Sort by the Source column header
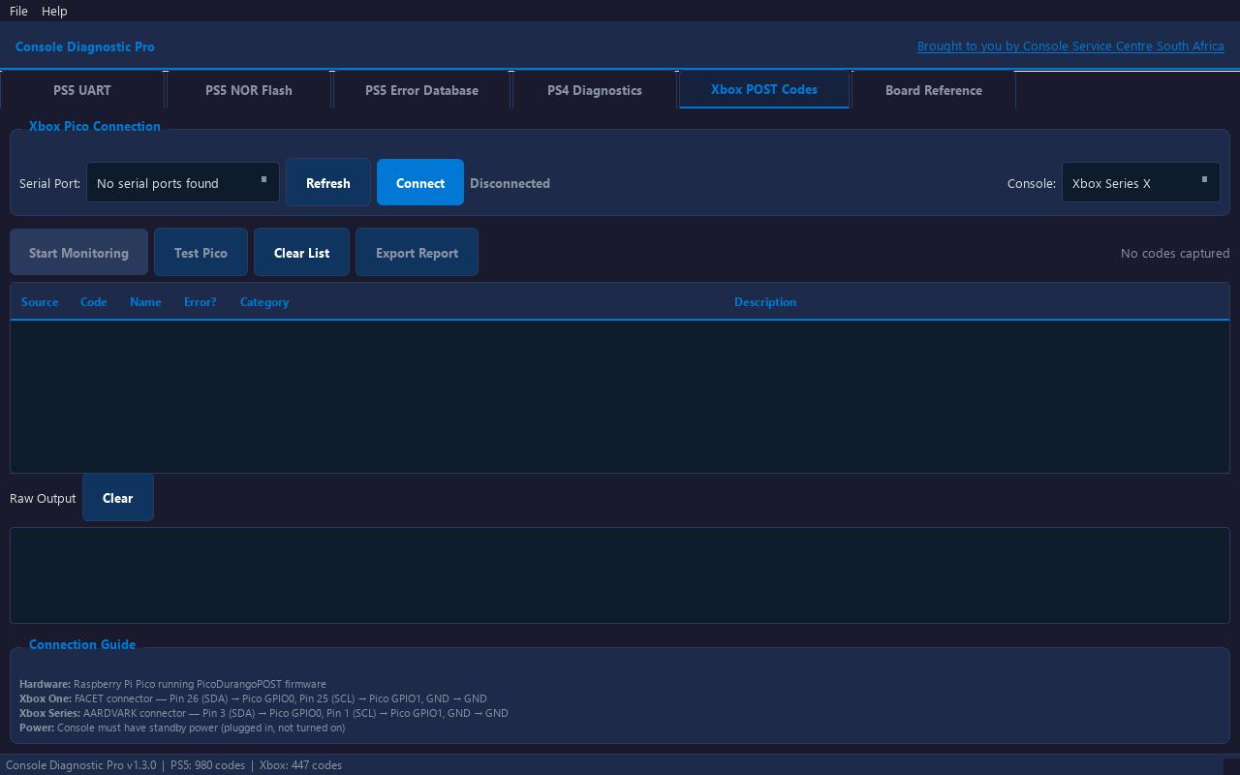 [40, 302]
